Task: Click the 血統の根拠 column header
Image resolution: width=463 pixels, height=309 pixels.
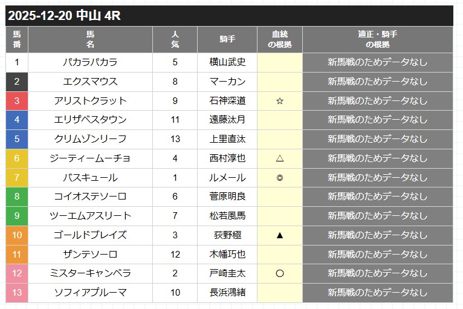Action: pyautogui.click(x=279, y=39)
